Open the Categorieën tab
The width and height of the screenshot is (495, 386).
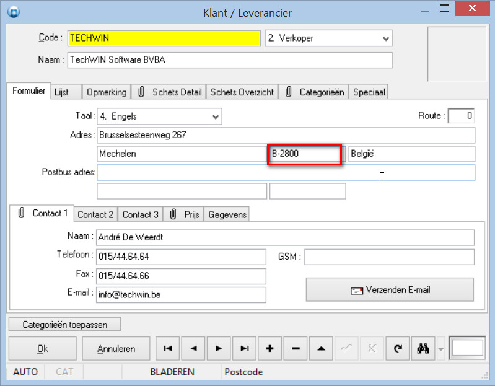click(x=314, y=92)
